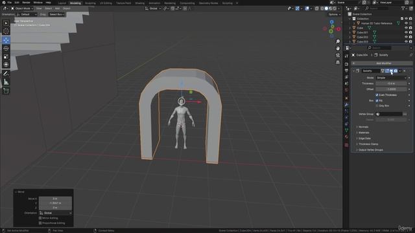Select the Measure tool in the toolbar
The image size is (415, 233).
tap(6, 82)
